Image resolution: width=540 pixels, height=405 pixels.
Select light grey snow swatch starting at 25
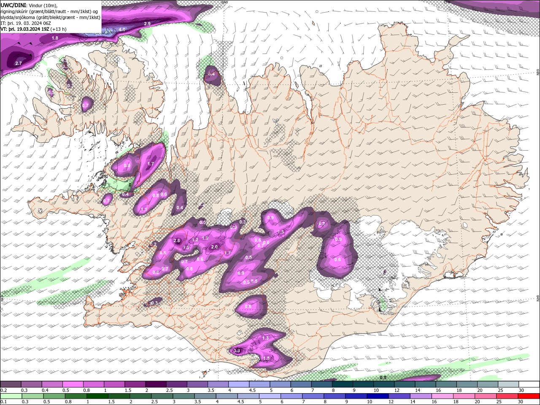click(508, 384)
